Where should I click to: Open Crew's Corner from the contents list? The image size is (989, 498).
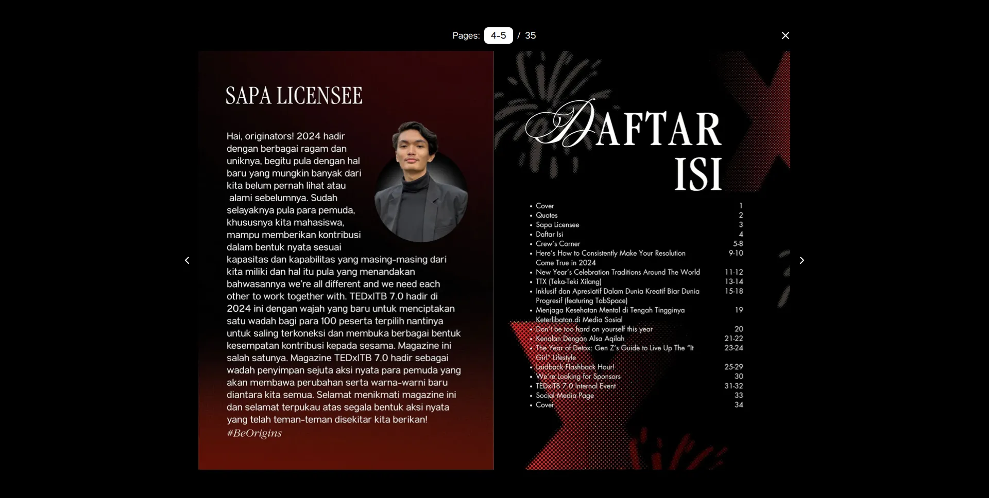[x=558, y=244]
